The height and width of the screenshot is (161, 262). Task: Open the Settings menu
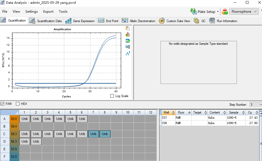(x=31, y=12)
